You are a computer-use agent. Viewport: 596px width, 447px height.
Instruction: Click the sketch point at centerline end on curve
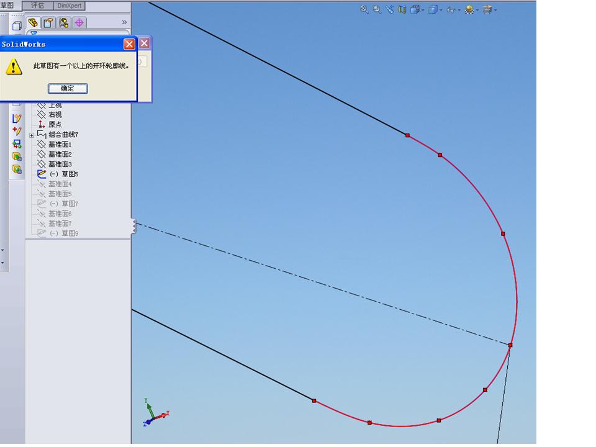pyautogui.click(x=510, y=345)
